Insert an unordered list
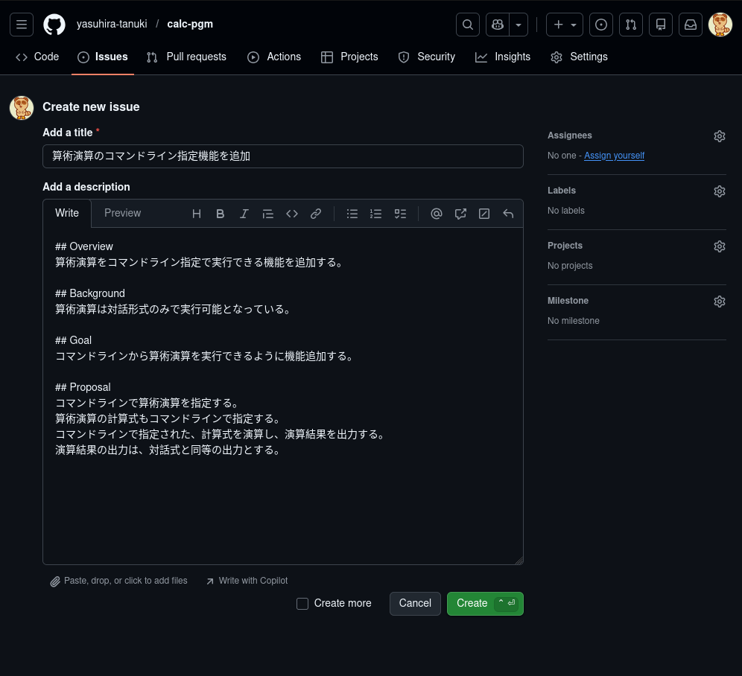The width and height of the screenshot is (742, 676). point(352,214)
